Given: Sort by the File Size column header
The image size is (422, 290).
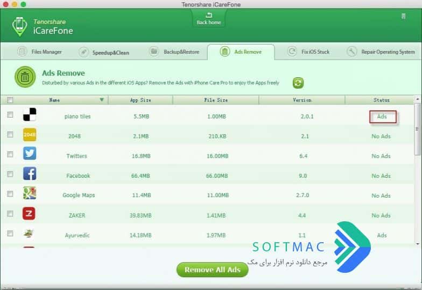Looking at the screenshot, I should pos(216,100).
